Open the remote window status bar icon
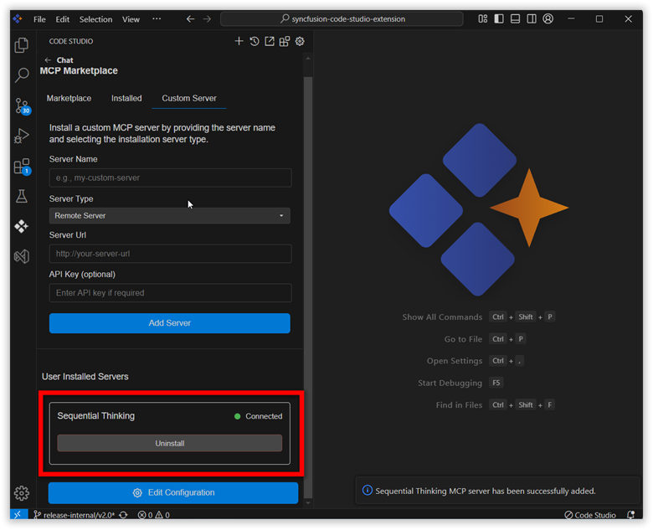Image resolution: width=653 pixels, height=530 pixels. (18, 515)
